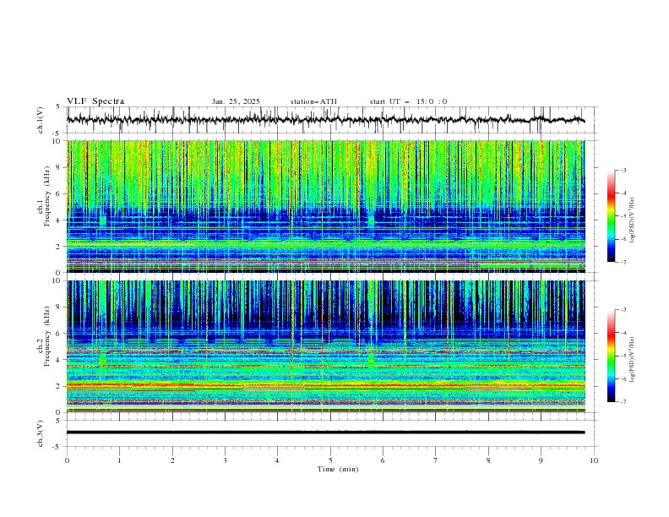The width and height of the screenshot is (669, 517).
Task: Click the "9" tick on time axis
Action: point(541,460)
